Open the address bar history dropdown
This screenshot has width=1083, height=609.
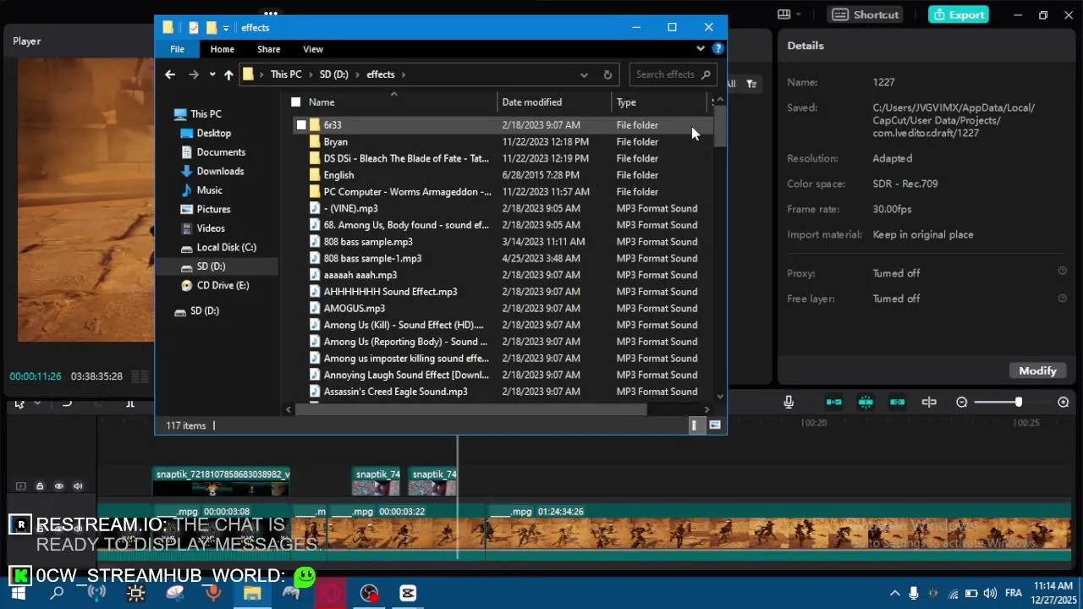pos(584,74)
